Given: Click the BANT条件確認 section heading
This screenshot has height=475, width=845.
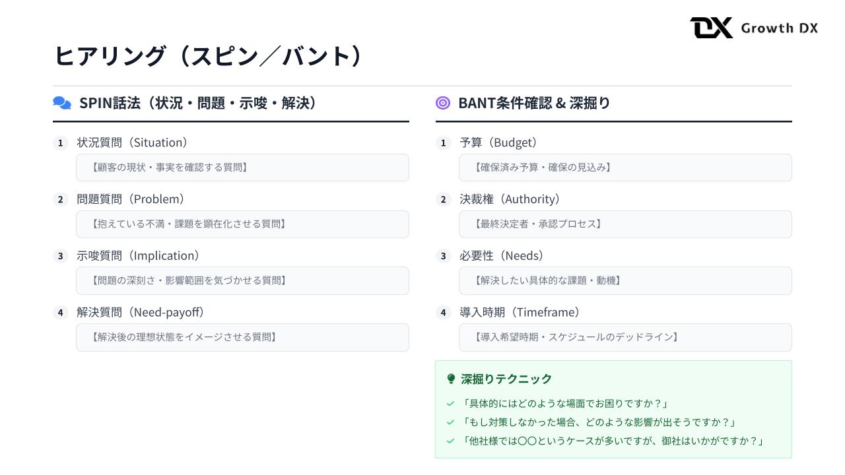Looking at the screenshot, I should (x=534, y=103).
